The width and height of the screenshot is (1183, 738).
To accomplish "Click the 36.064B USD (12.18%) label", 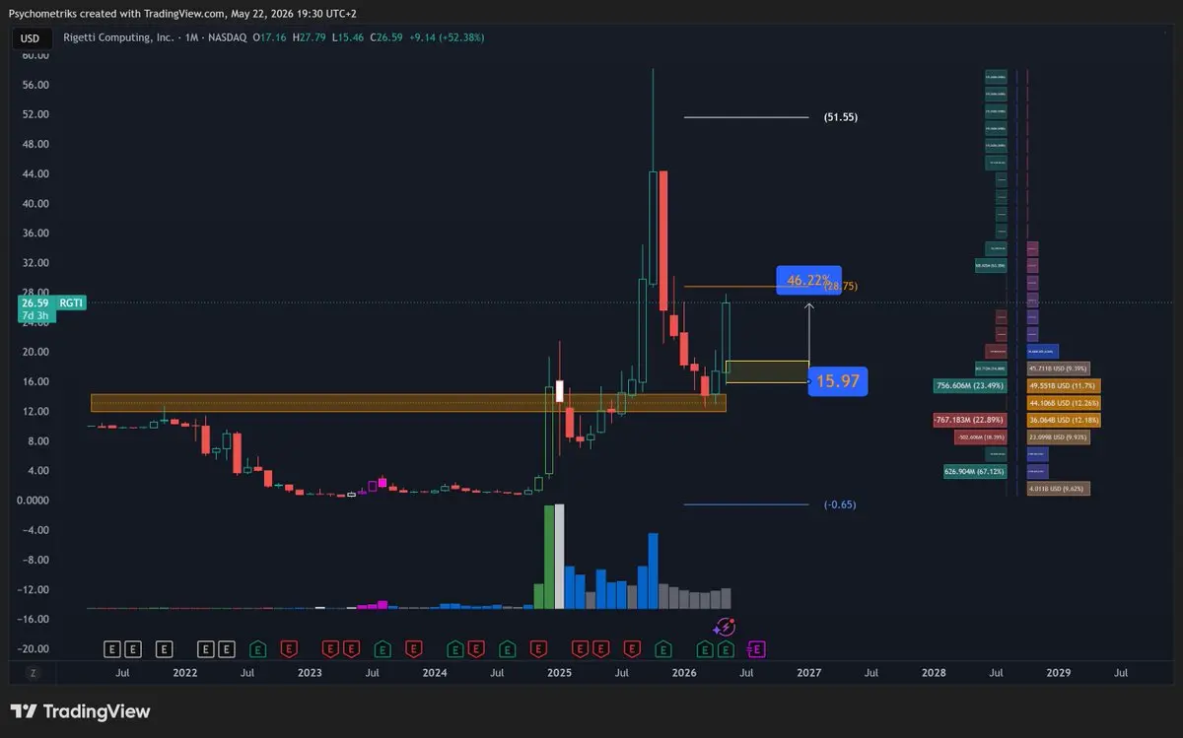I will click(x=1064, y=420).
